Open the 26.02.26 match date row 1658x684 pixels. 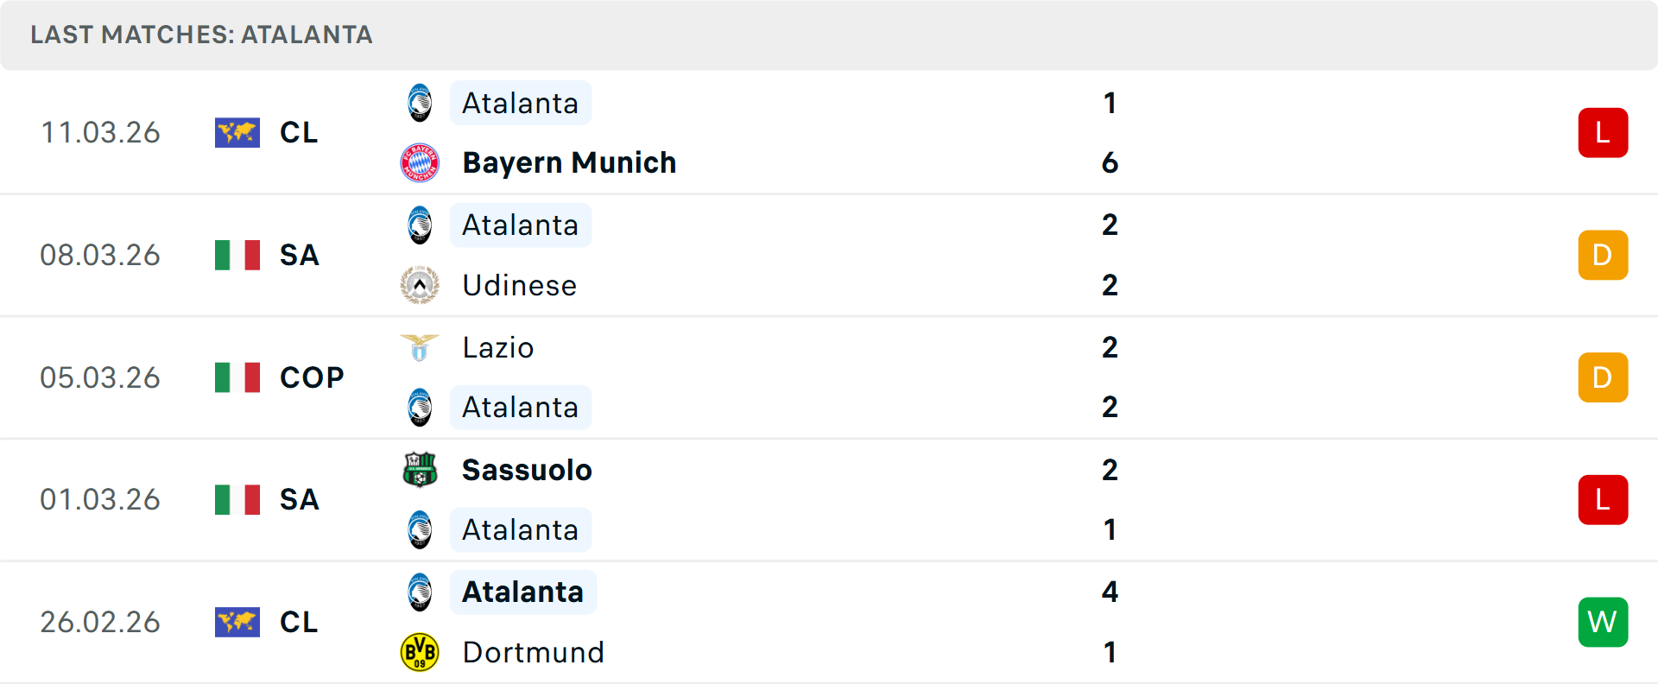tap(100, 622)
